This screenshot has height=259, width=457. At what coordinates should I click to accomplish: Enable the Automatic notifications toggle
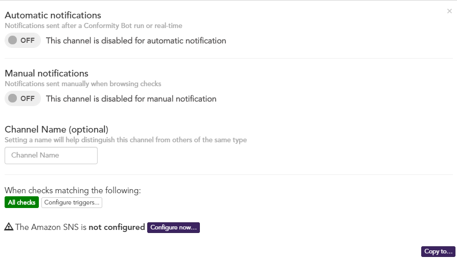(x=22, y=40)
